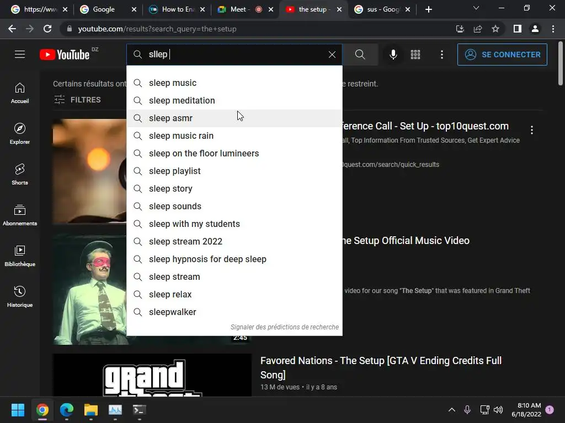The width and height of the screenshot is (565, 423).
Task: Click the browser address bar URL
Action: pos(157,29)
